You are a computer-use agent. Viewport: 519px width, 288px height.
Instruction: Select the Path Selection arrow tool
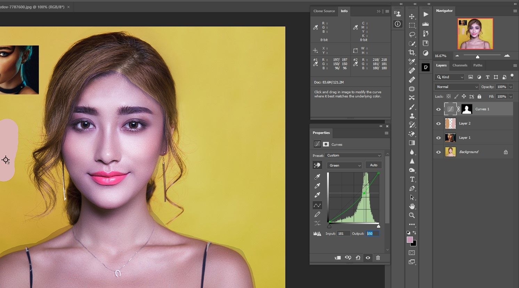(x=412, y=197)
